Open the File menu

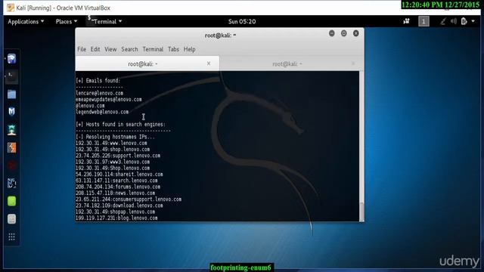point(82,49)
